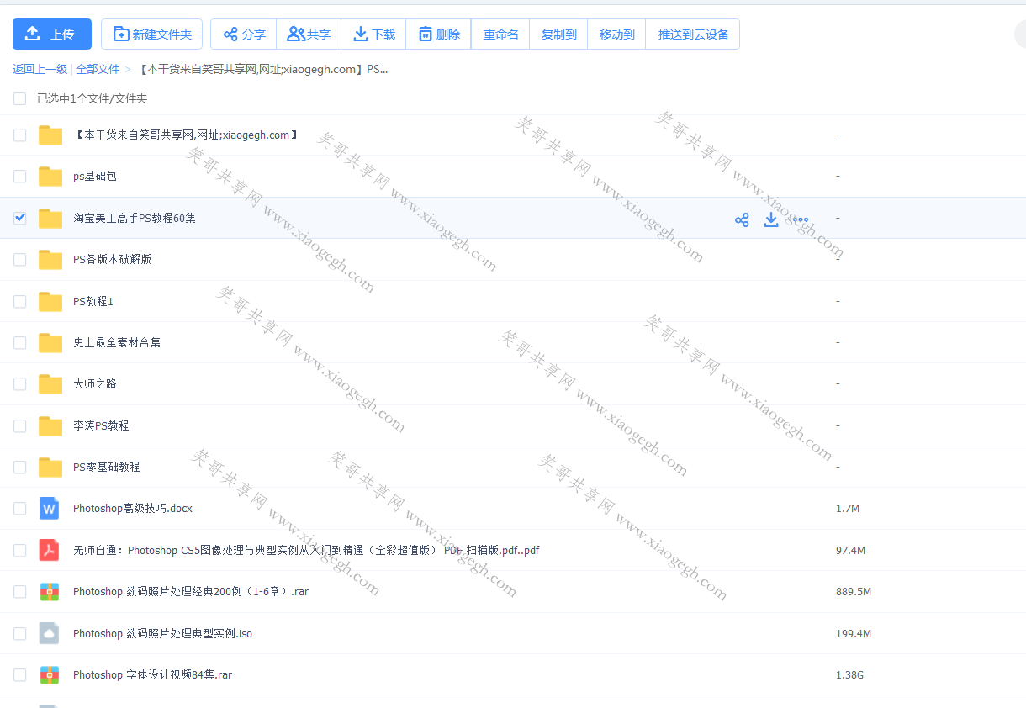
Task: Check the box for PS教程1 folder
Action: [20, 301]
